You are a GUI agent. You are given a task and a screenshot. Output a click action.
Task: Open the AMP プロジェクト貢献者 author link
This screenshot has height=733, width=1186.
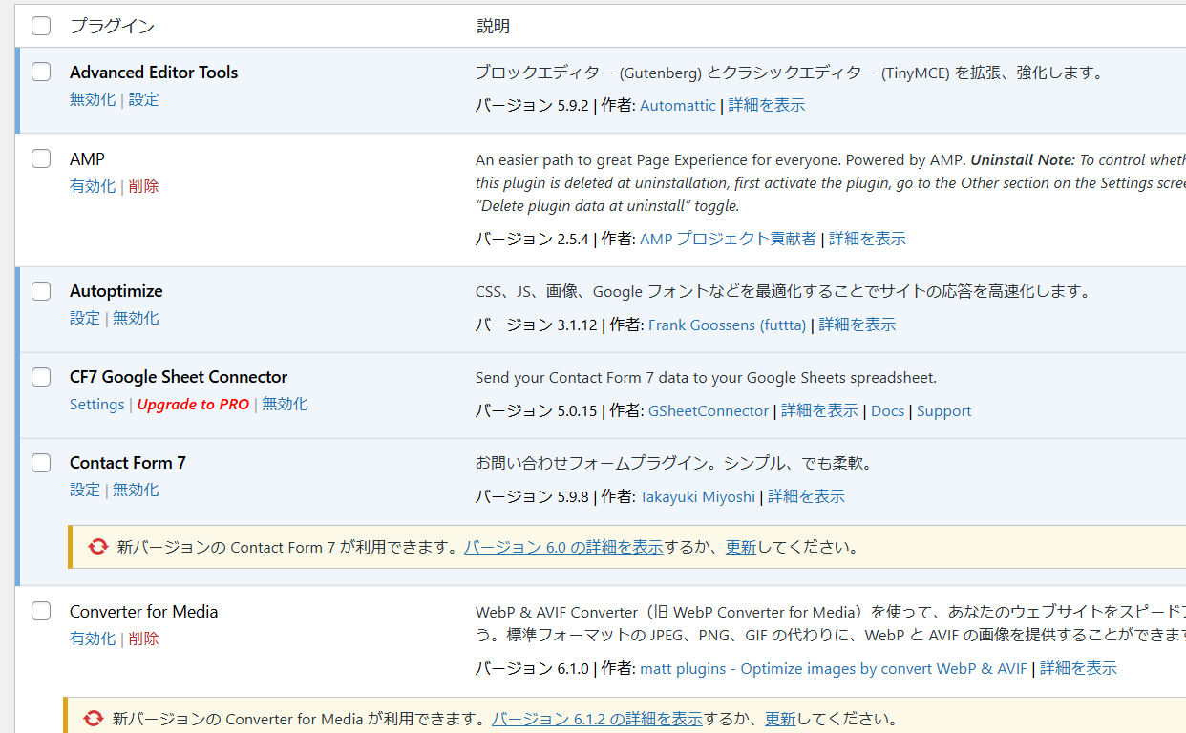pyautogui.click(x=728, y=239)
